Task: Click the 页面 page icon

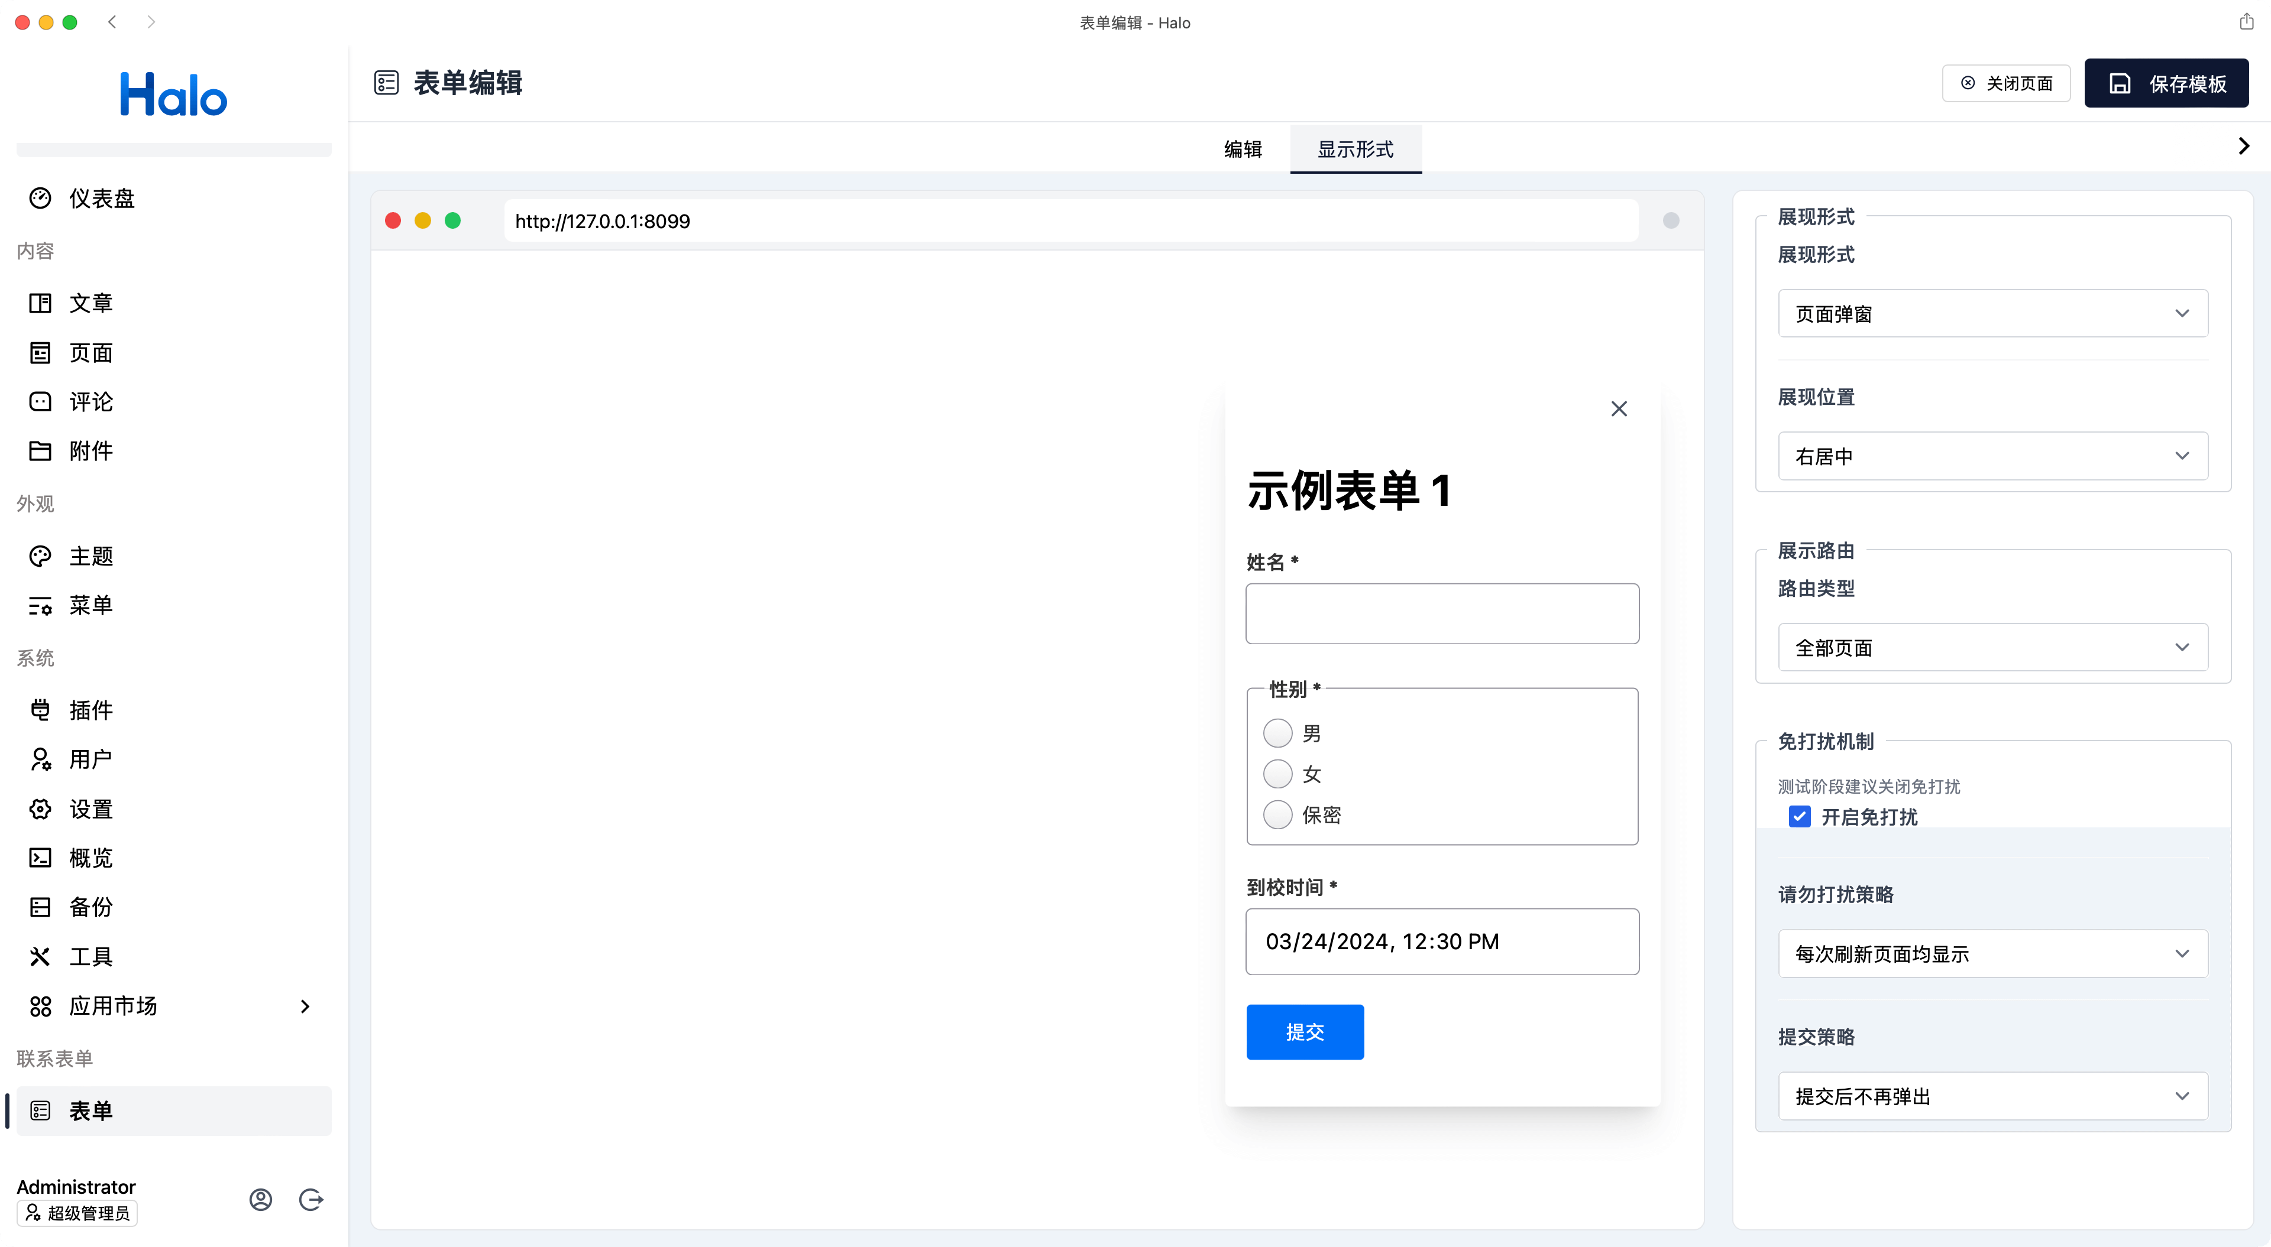Action: [40, 352]
